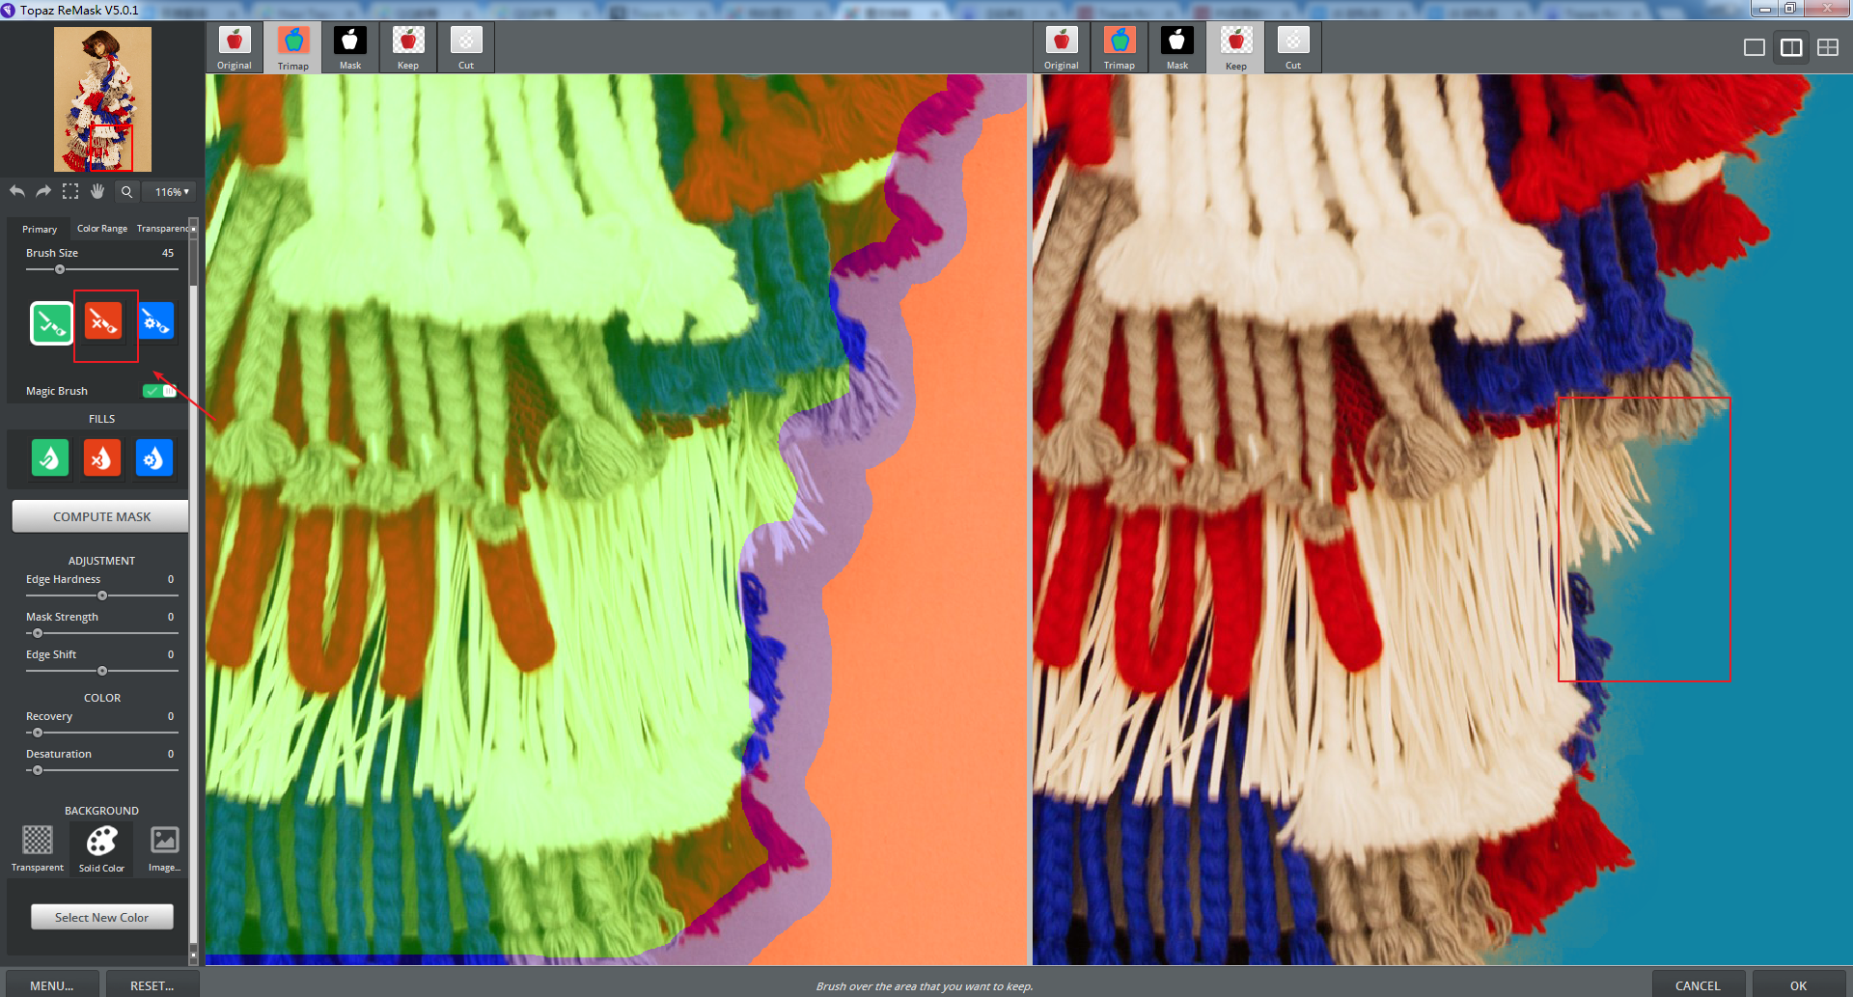1853x997 pixels.
Task: Adjust the Edge Shift slider
Action: tap(101, 671)
